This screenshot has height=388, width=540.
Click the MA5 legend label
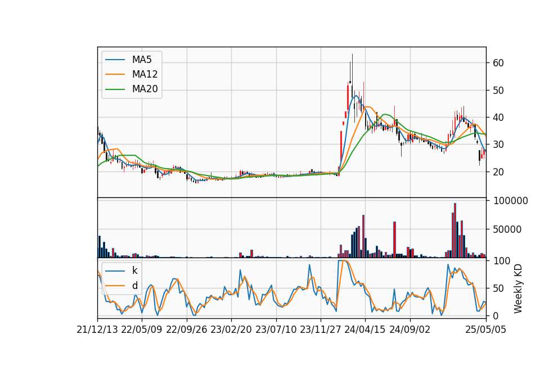142,60
